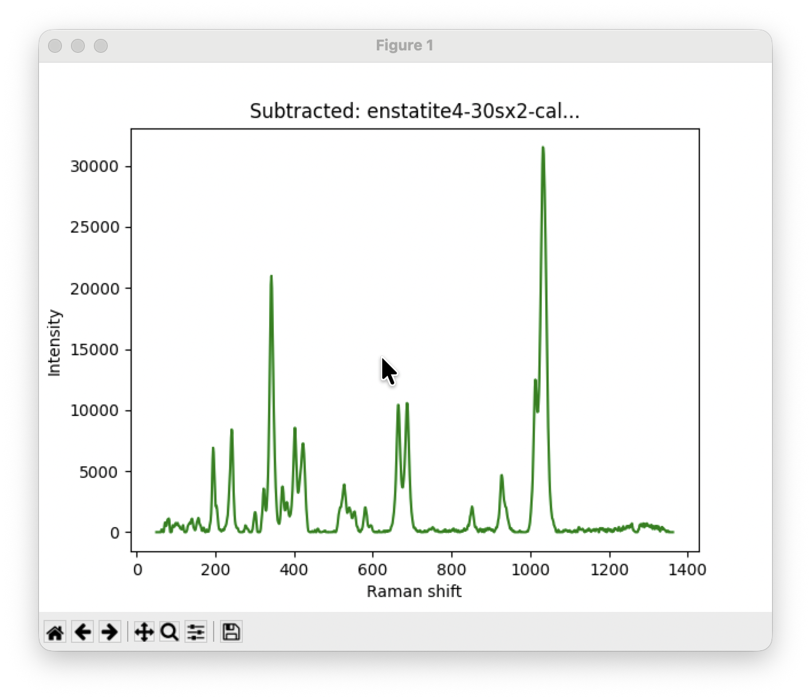The image size is (811, 699).
Task: Click the 30000 y-axis tick label
Action: [94, 167]
